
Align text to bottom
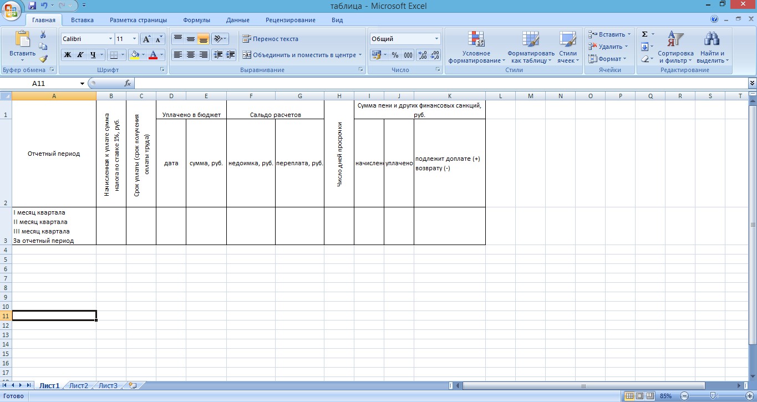tap(203, 39)
